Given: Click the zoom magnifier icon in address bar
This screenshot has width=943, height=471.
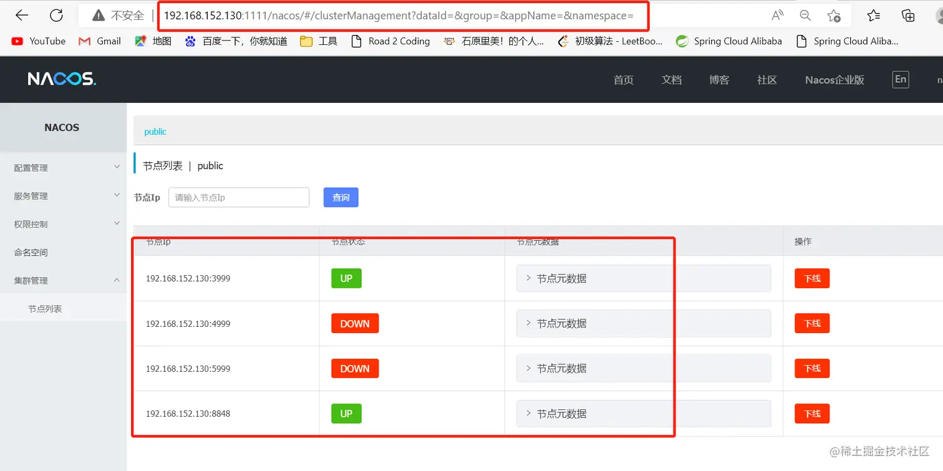Looking at the screenshot, I should pyautogui.click(x=805, y=16).
